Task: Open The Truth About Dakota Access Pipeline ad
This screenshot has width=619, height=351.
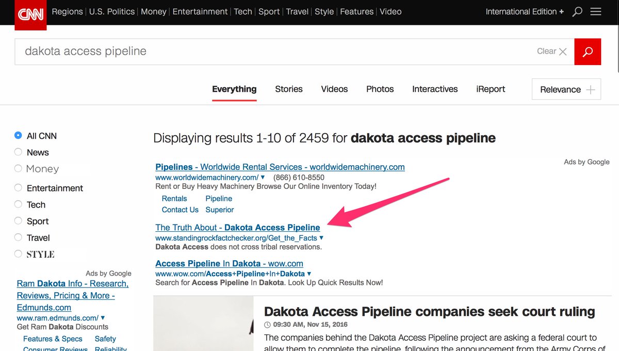Action: pyautogui.click(x=238, y=227)
